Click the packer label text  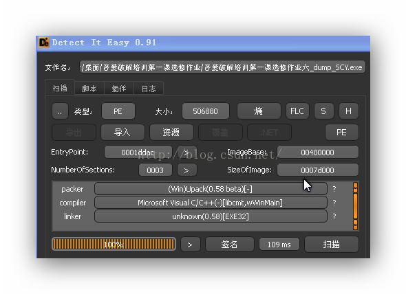point(72,189)
